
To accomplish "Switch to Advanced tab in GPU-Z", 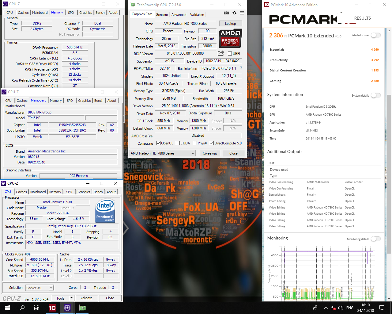I will (179, 14).
